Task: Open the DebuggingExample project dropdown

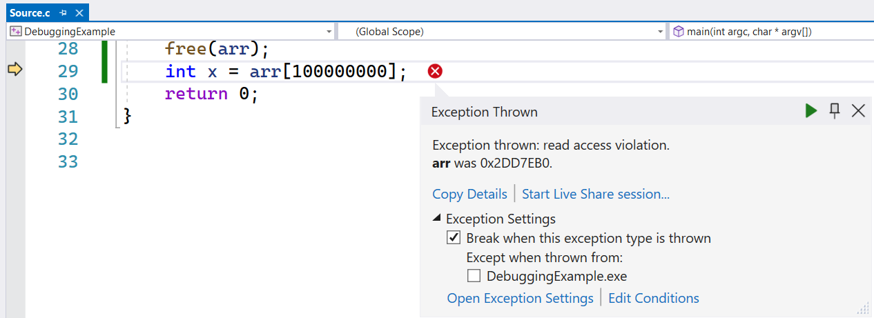Action: pos(329,32)
